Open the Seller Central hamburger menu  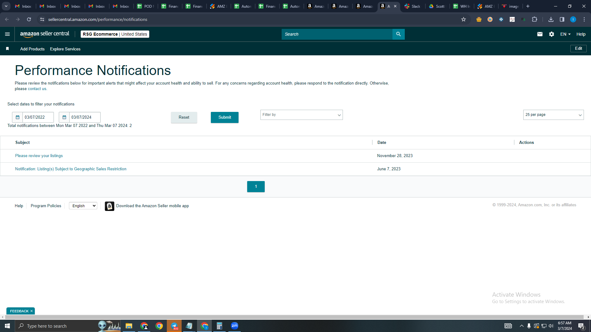point(7,34)
